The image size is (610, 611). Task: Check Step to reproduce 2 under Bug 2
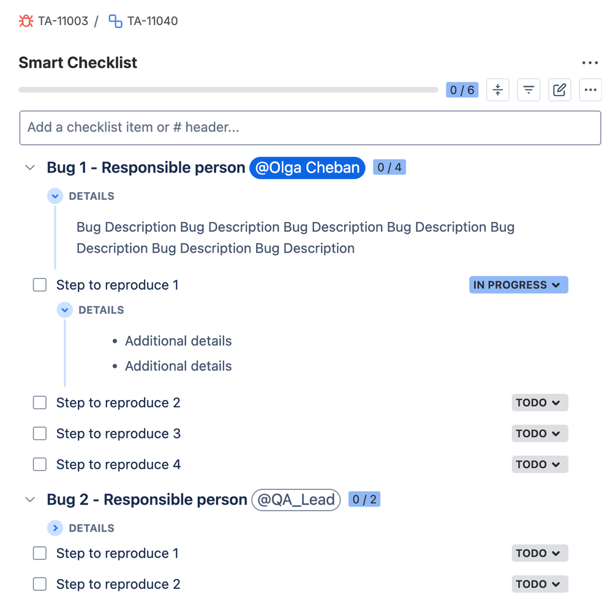39,583
